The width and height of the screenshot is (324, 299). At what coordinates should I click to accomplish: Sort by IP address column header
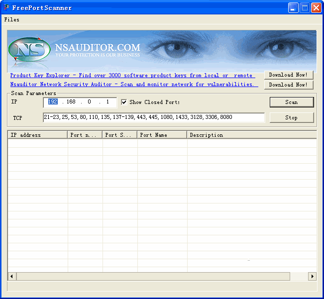point(38,135)
